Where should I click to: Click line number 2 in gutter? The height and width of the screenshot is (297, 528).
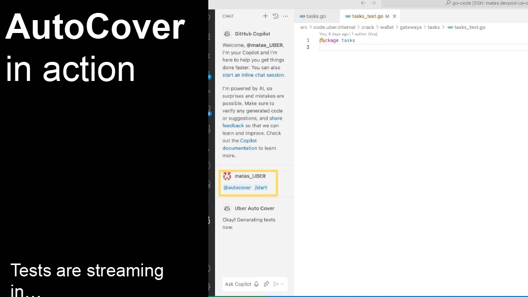308,47
